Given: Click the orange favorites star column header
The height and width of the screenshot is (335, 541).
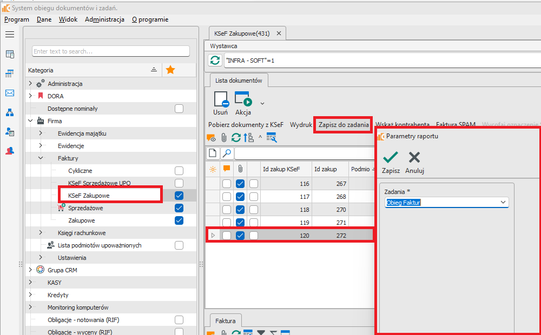Looking at the screenshot, I should pyautogui.click(x=170, y=70).
